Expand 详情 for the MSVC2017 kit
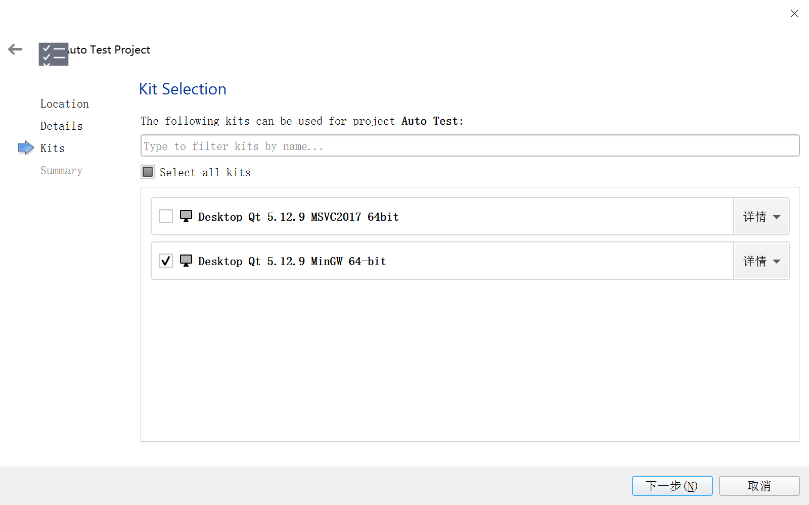The height and width of the screenshot is (505, 809). tap(761, 217)
